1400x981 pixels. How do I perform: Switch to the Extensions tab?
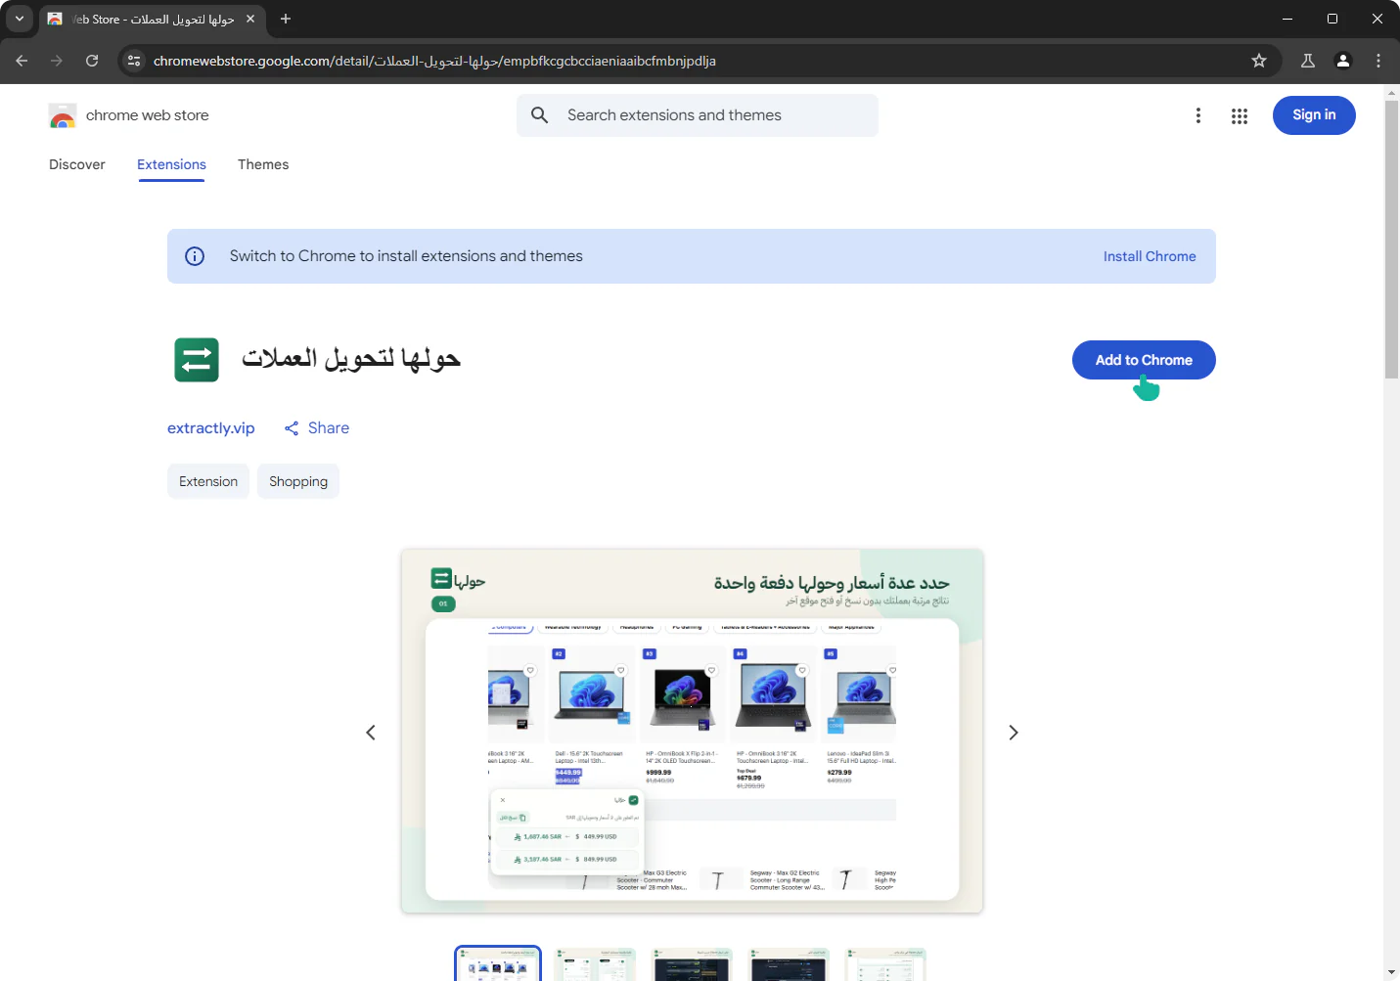pyautogui.click(x=171, y=164)
